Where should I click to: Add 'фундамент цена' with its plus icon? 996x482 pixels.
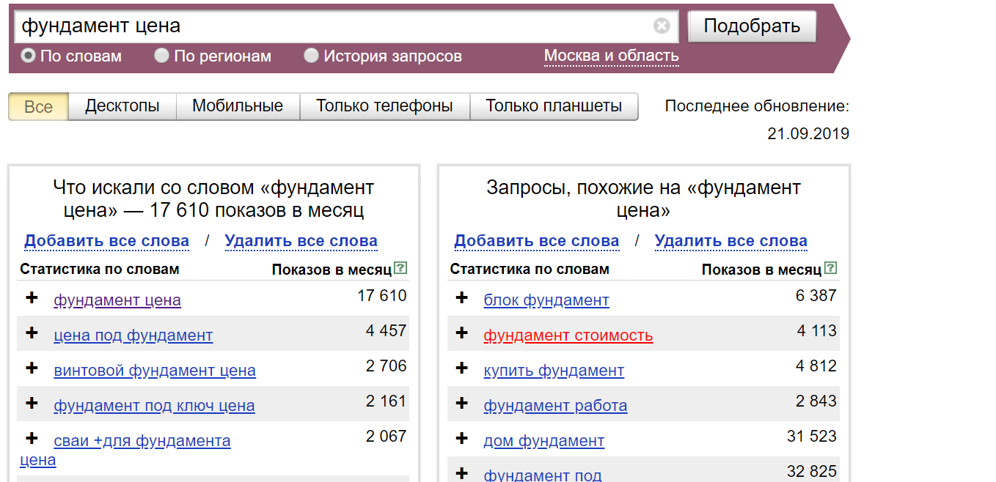pos(32,297)
